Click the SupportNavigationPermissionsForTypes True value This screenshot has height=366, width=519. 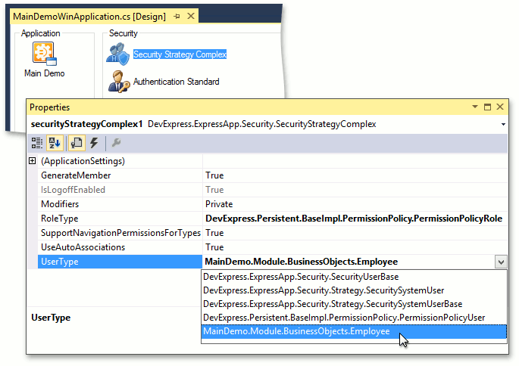coord(214,233)
